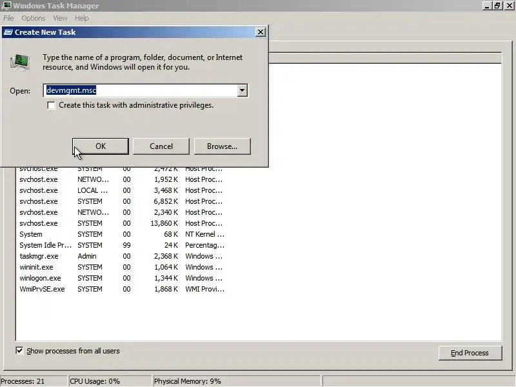This screenshot has width=516, height=387.
Task: Select svchost.exe row using 3,468 K
Action: click(x=122, y=190)
